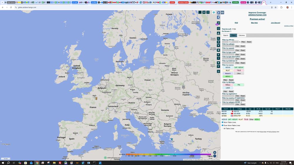Click the login arrow icon on map
294x165 pixels.
(218, 23)
